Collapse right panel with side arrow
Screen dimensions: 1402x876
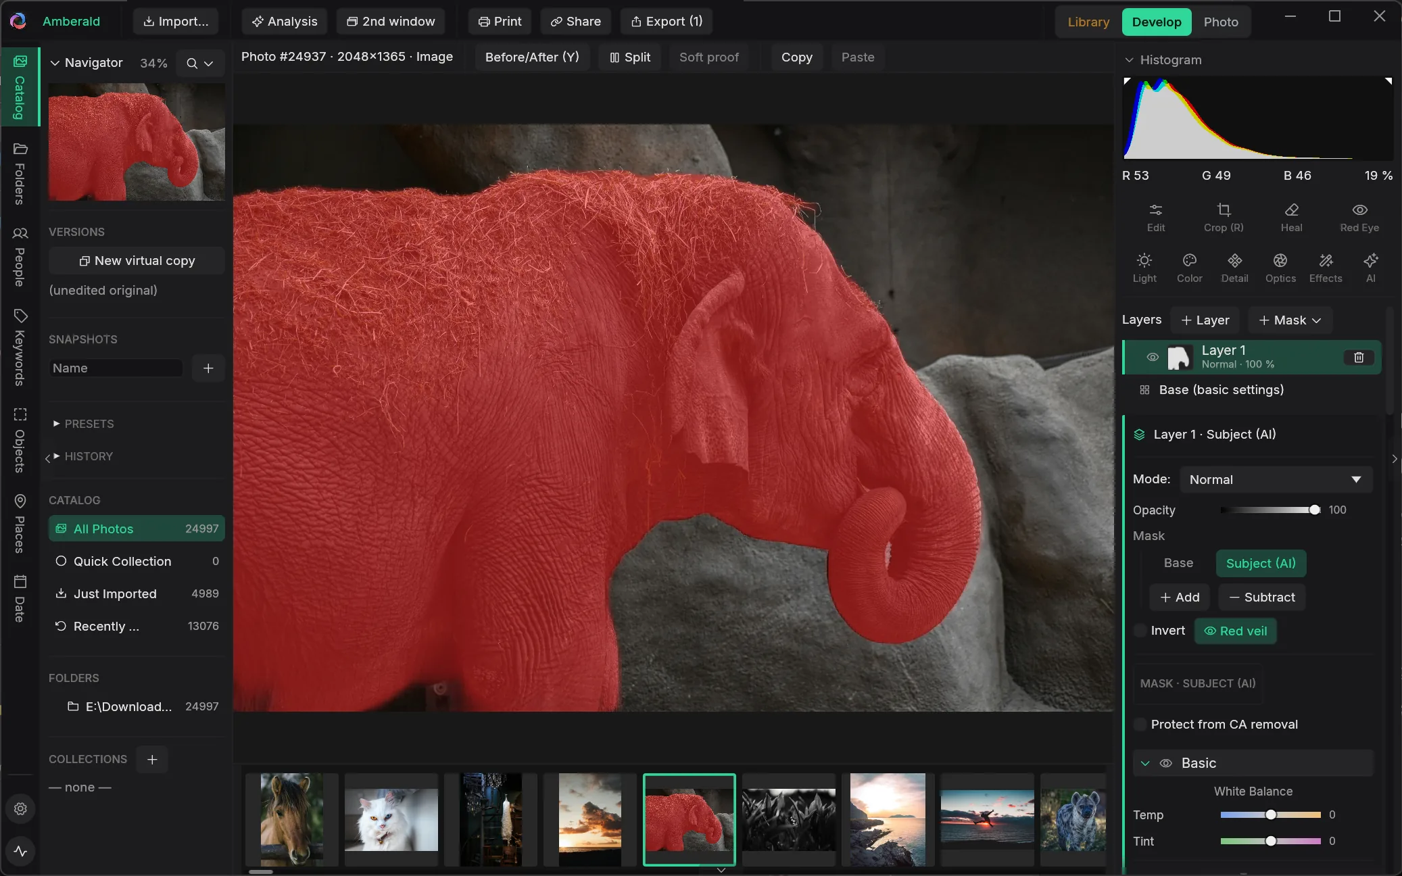(1395, 459)
